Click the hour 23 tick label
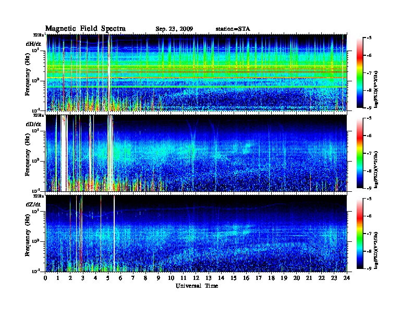413x319 pixels. pos(334,278)
